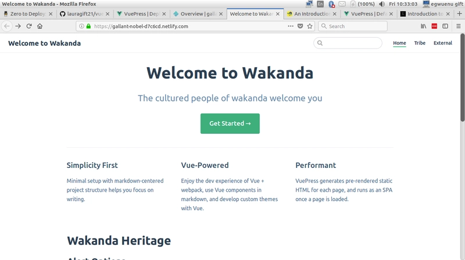The width and height of the screenshot is (465, 260).
Task: Reload the page with the refresh icon
Action: 29,26
